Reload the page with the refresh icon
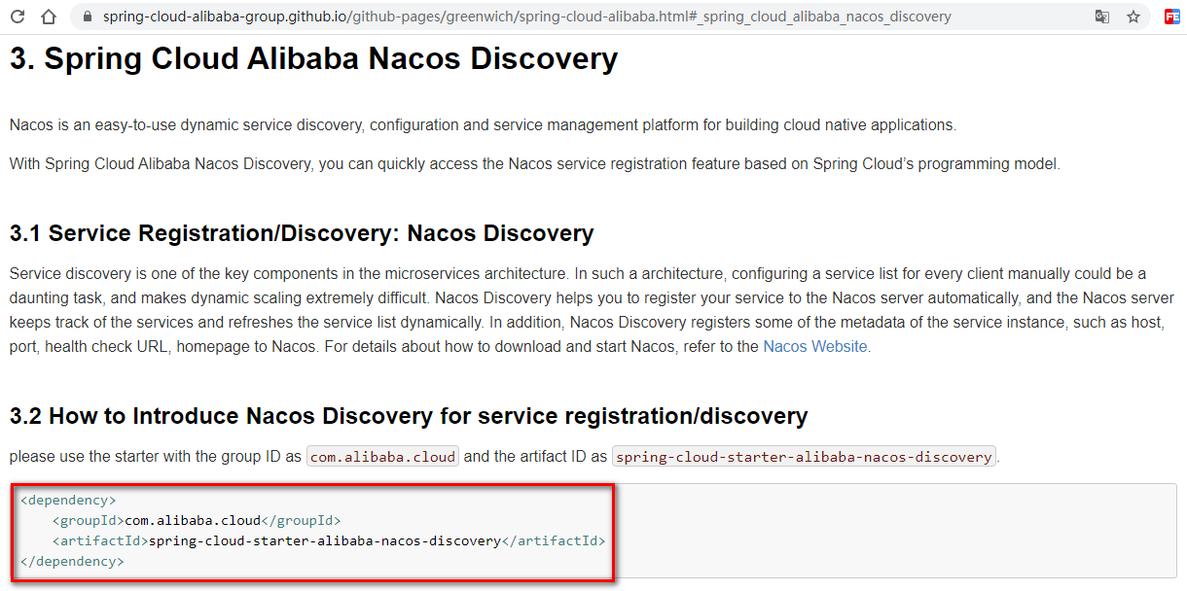The width and height of the screenshot is (1187, 591). point(18,17)
